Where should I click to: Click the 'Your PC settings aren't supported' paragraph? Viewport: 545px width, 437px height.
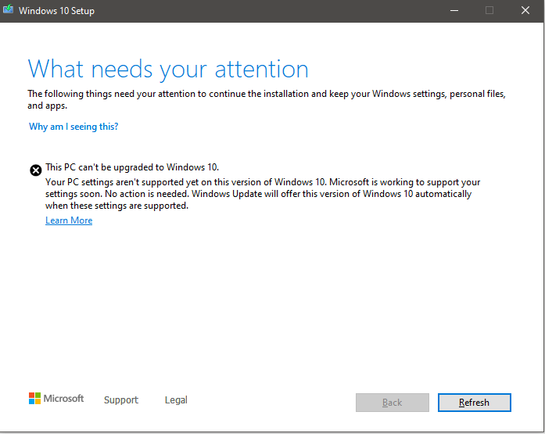coord(263,194)
